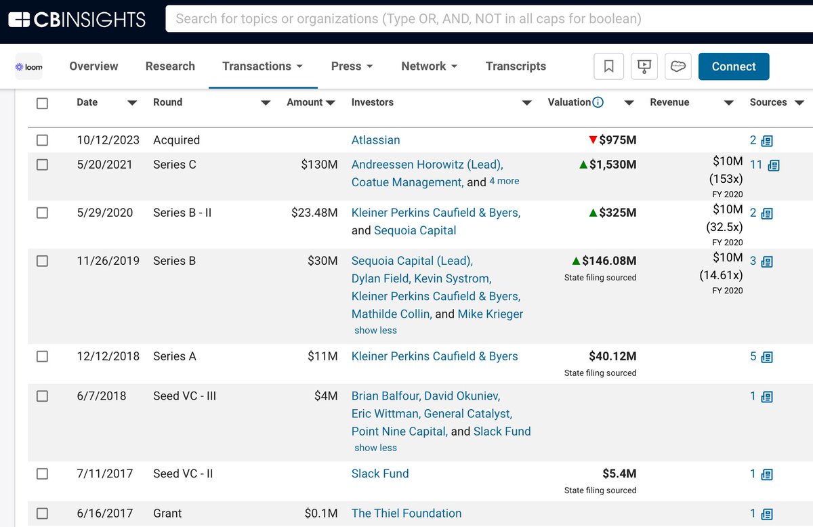Open the Mike Krieger investor link

click(x=491, y=314)
